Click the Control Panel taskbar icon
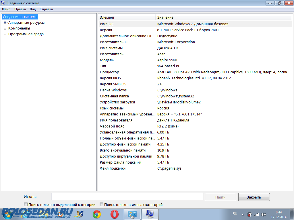This screenshot has width=294, height=220. click(132, 214)
